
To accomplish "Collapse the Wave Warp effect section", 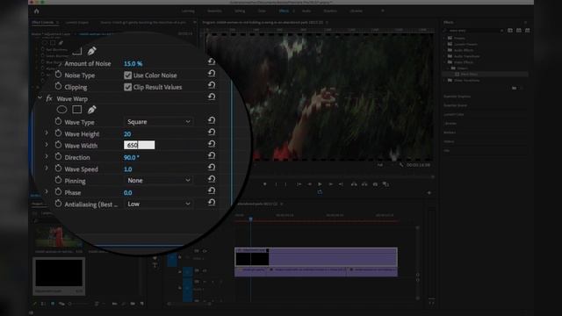I will click(x=40, y=97).
